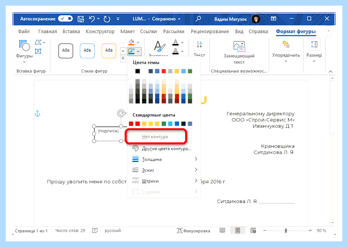Open the Конструктор tab
The width and height of the screenshot is (348, 247).
coord(100,32)
